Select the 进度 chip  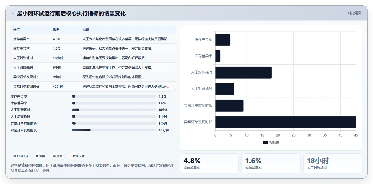(x=58, y=156)
